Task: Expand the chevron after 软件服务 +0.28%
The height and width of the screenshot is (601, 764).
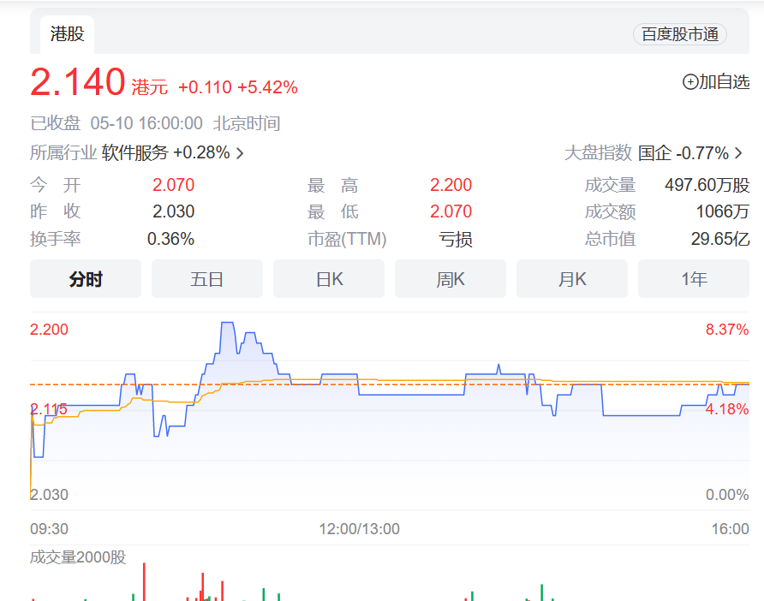Action: (x=240, y=154)
